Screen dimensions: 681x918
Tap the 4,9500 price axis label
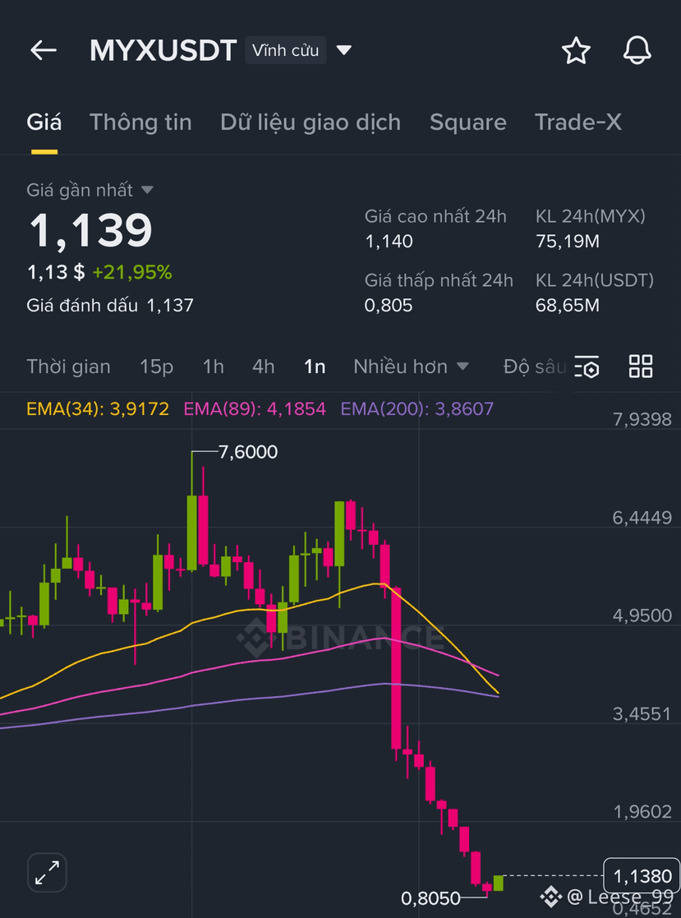point(642,616)
